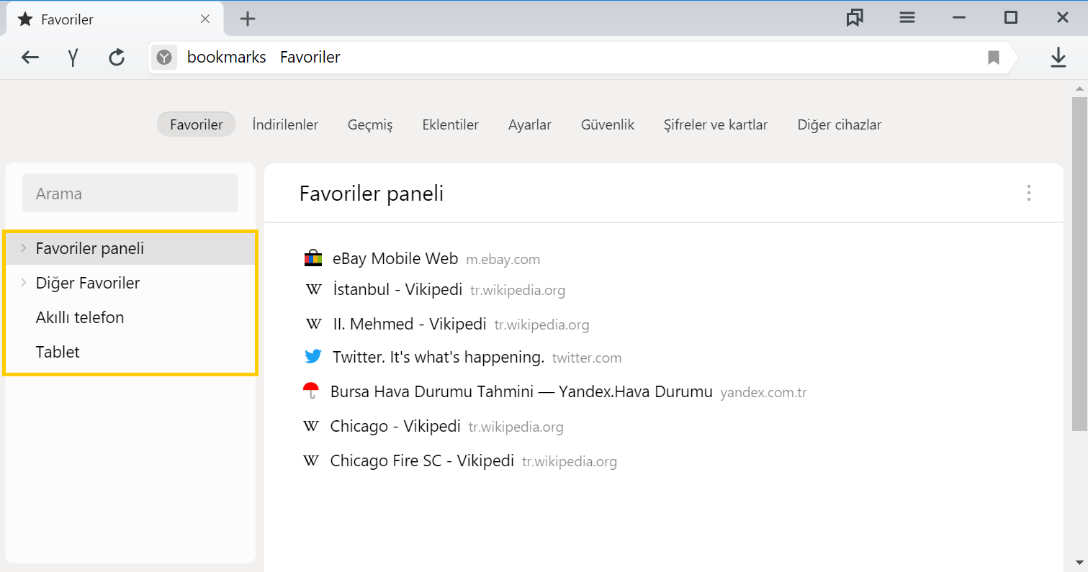Click the eBay favicon icon

313,258
